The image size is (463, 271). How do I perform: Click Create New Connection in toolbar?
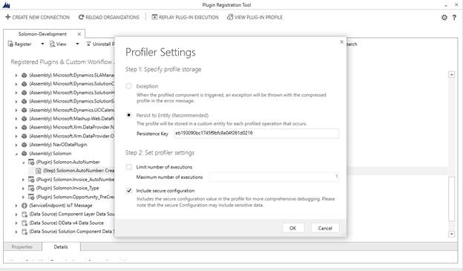(38, 17)
